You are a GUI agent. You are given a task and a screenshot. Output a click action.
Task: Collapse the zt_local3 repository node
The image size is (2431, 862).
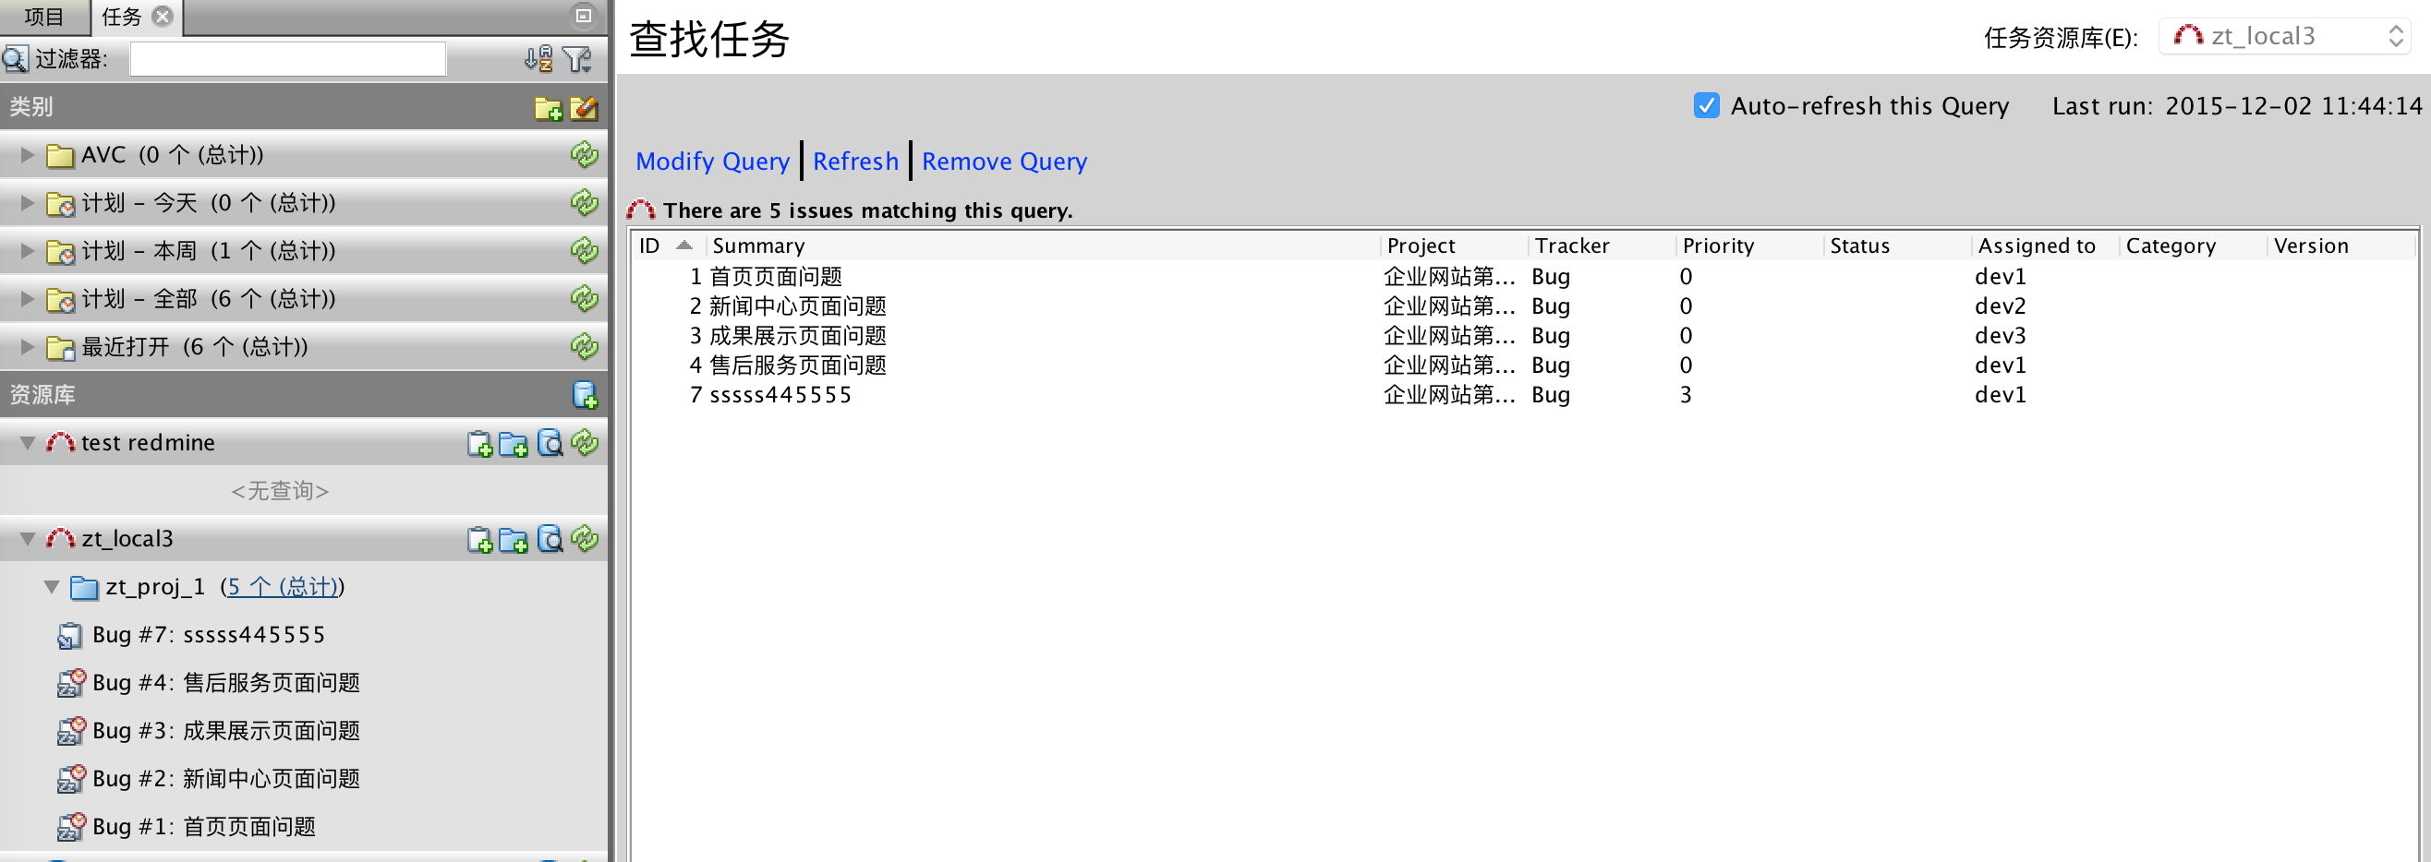(28, 540)
